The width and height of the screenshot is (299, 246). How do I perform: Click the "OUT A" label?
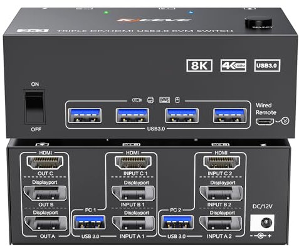click(48, 237)
